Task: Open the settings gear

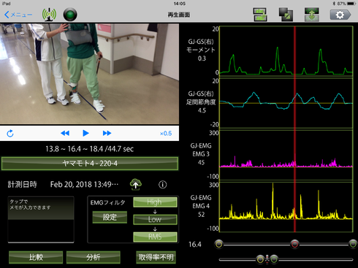Action: (340, 15)
